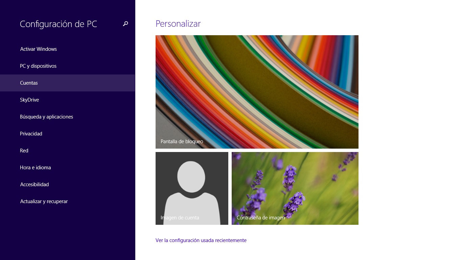Viewport: 462px width, 260px height.
Task: Select Privacidad from the sidebar
Action: (31, 134)
